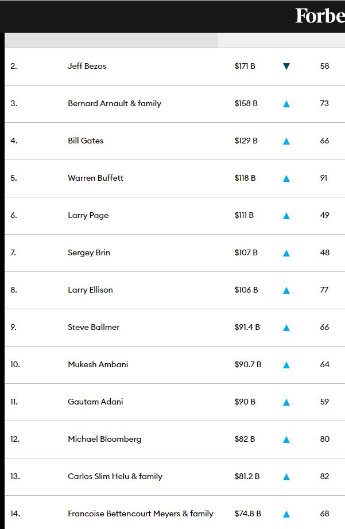
Task: Click Steve Ballmer's name
Action: 94,327
